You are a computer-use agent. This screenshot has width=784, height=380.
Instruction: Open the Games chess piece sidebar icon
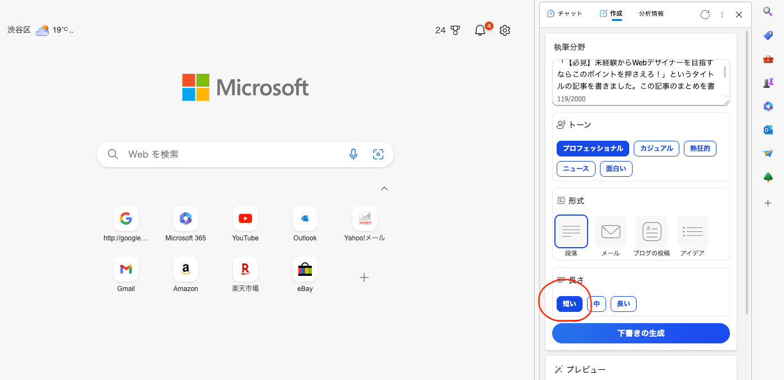768,83
